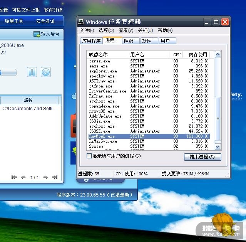246x242 pixels.
Task: Switch to the 联网 tab
Action: 149,41
